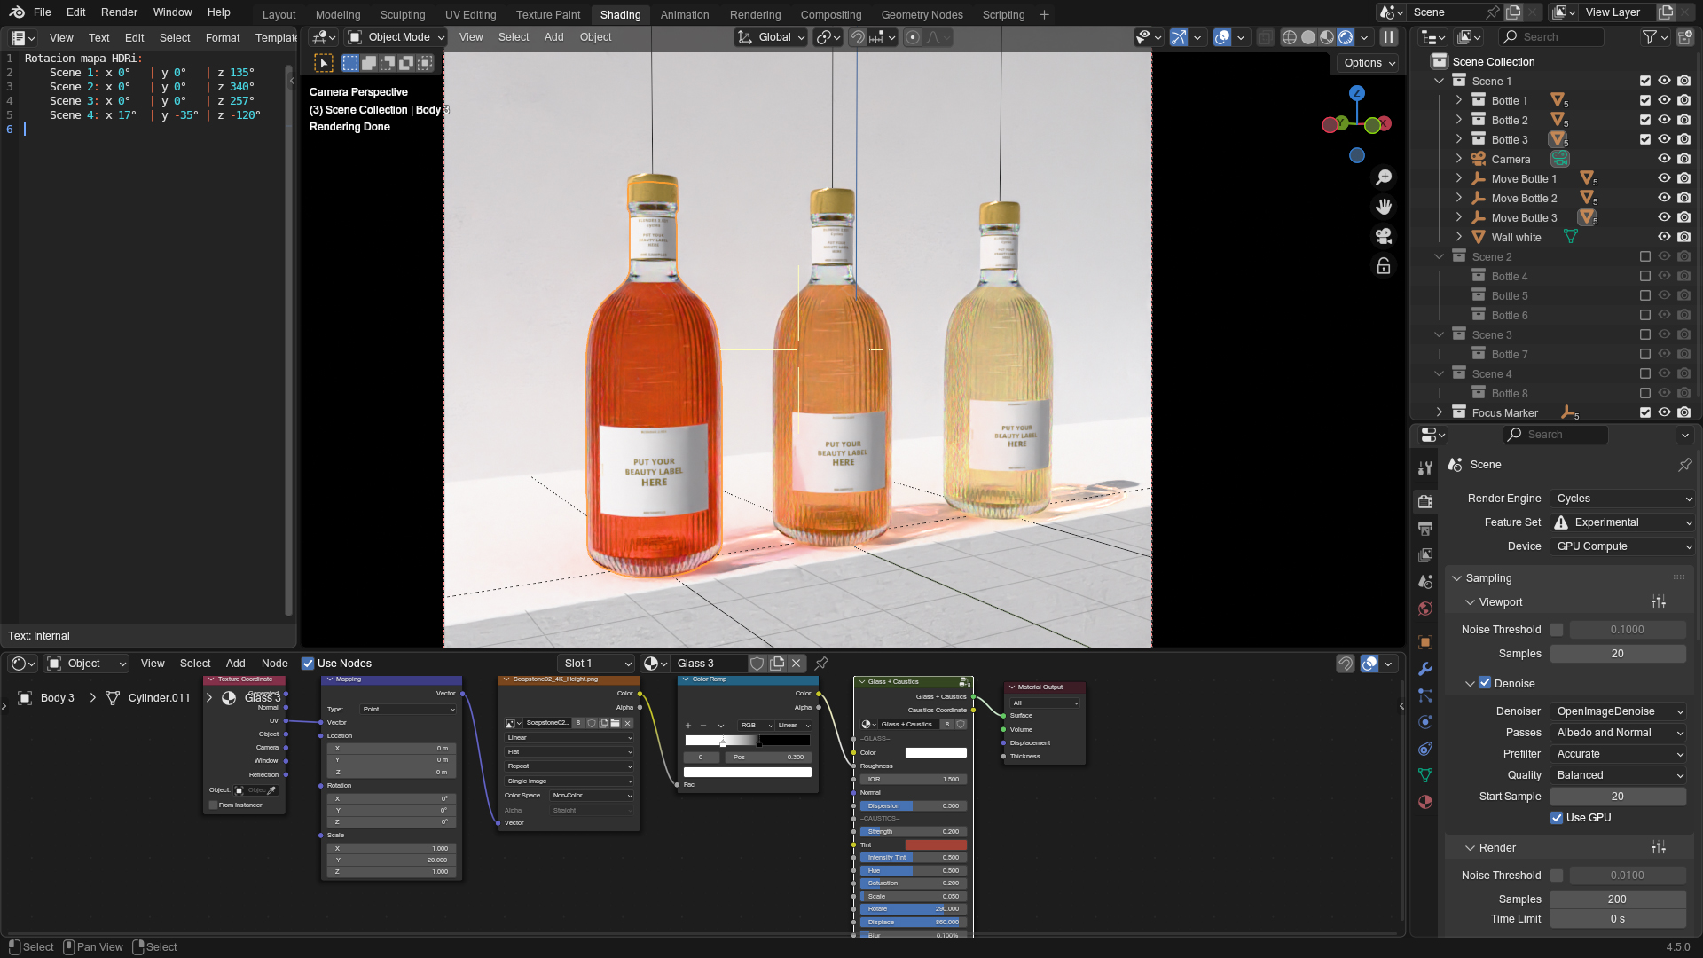
Task: Click the viewport Options button
Action: click(x=1369, y=63)
